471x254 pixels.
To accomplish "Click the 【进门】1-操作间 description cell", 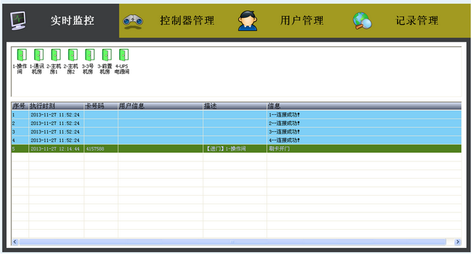I will point(235,149).
